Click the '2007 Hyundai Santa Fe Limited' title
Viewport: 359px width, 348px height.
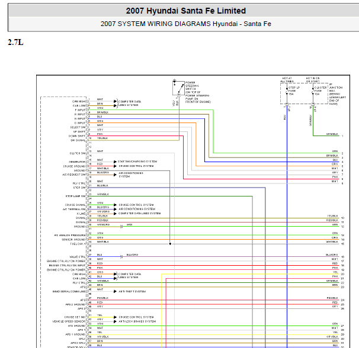[x=185, y=11]
